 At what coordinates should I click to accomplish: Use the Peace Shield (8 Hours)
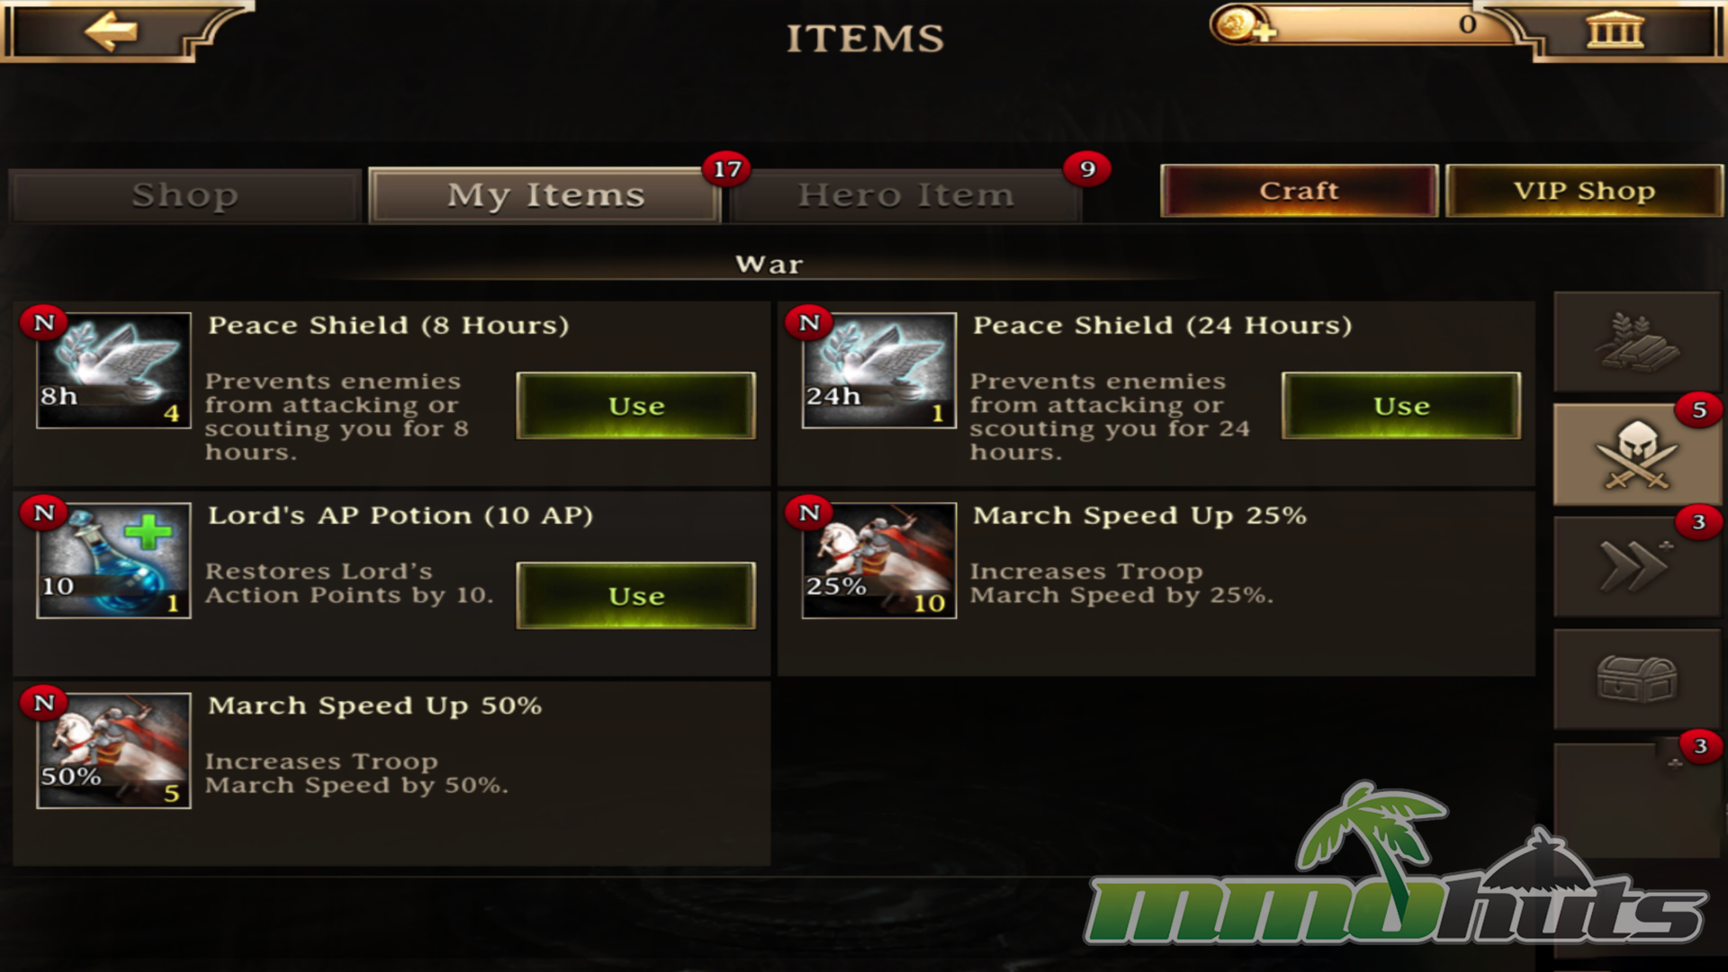tap(636, 406)
